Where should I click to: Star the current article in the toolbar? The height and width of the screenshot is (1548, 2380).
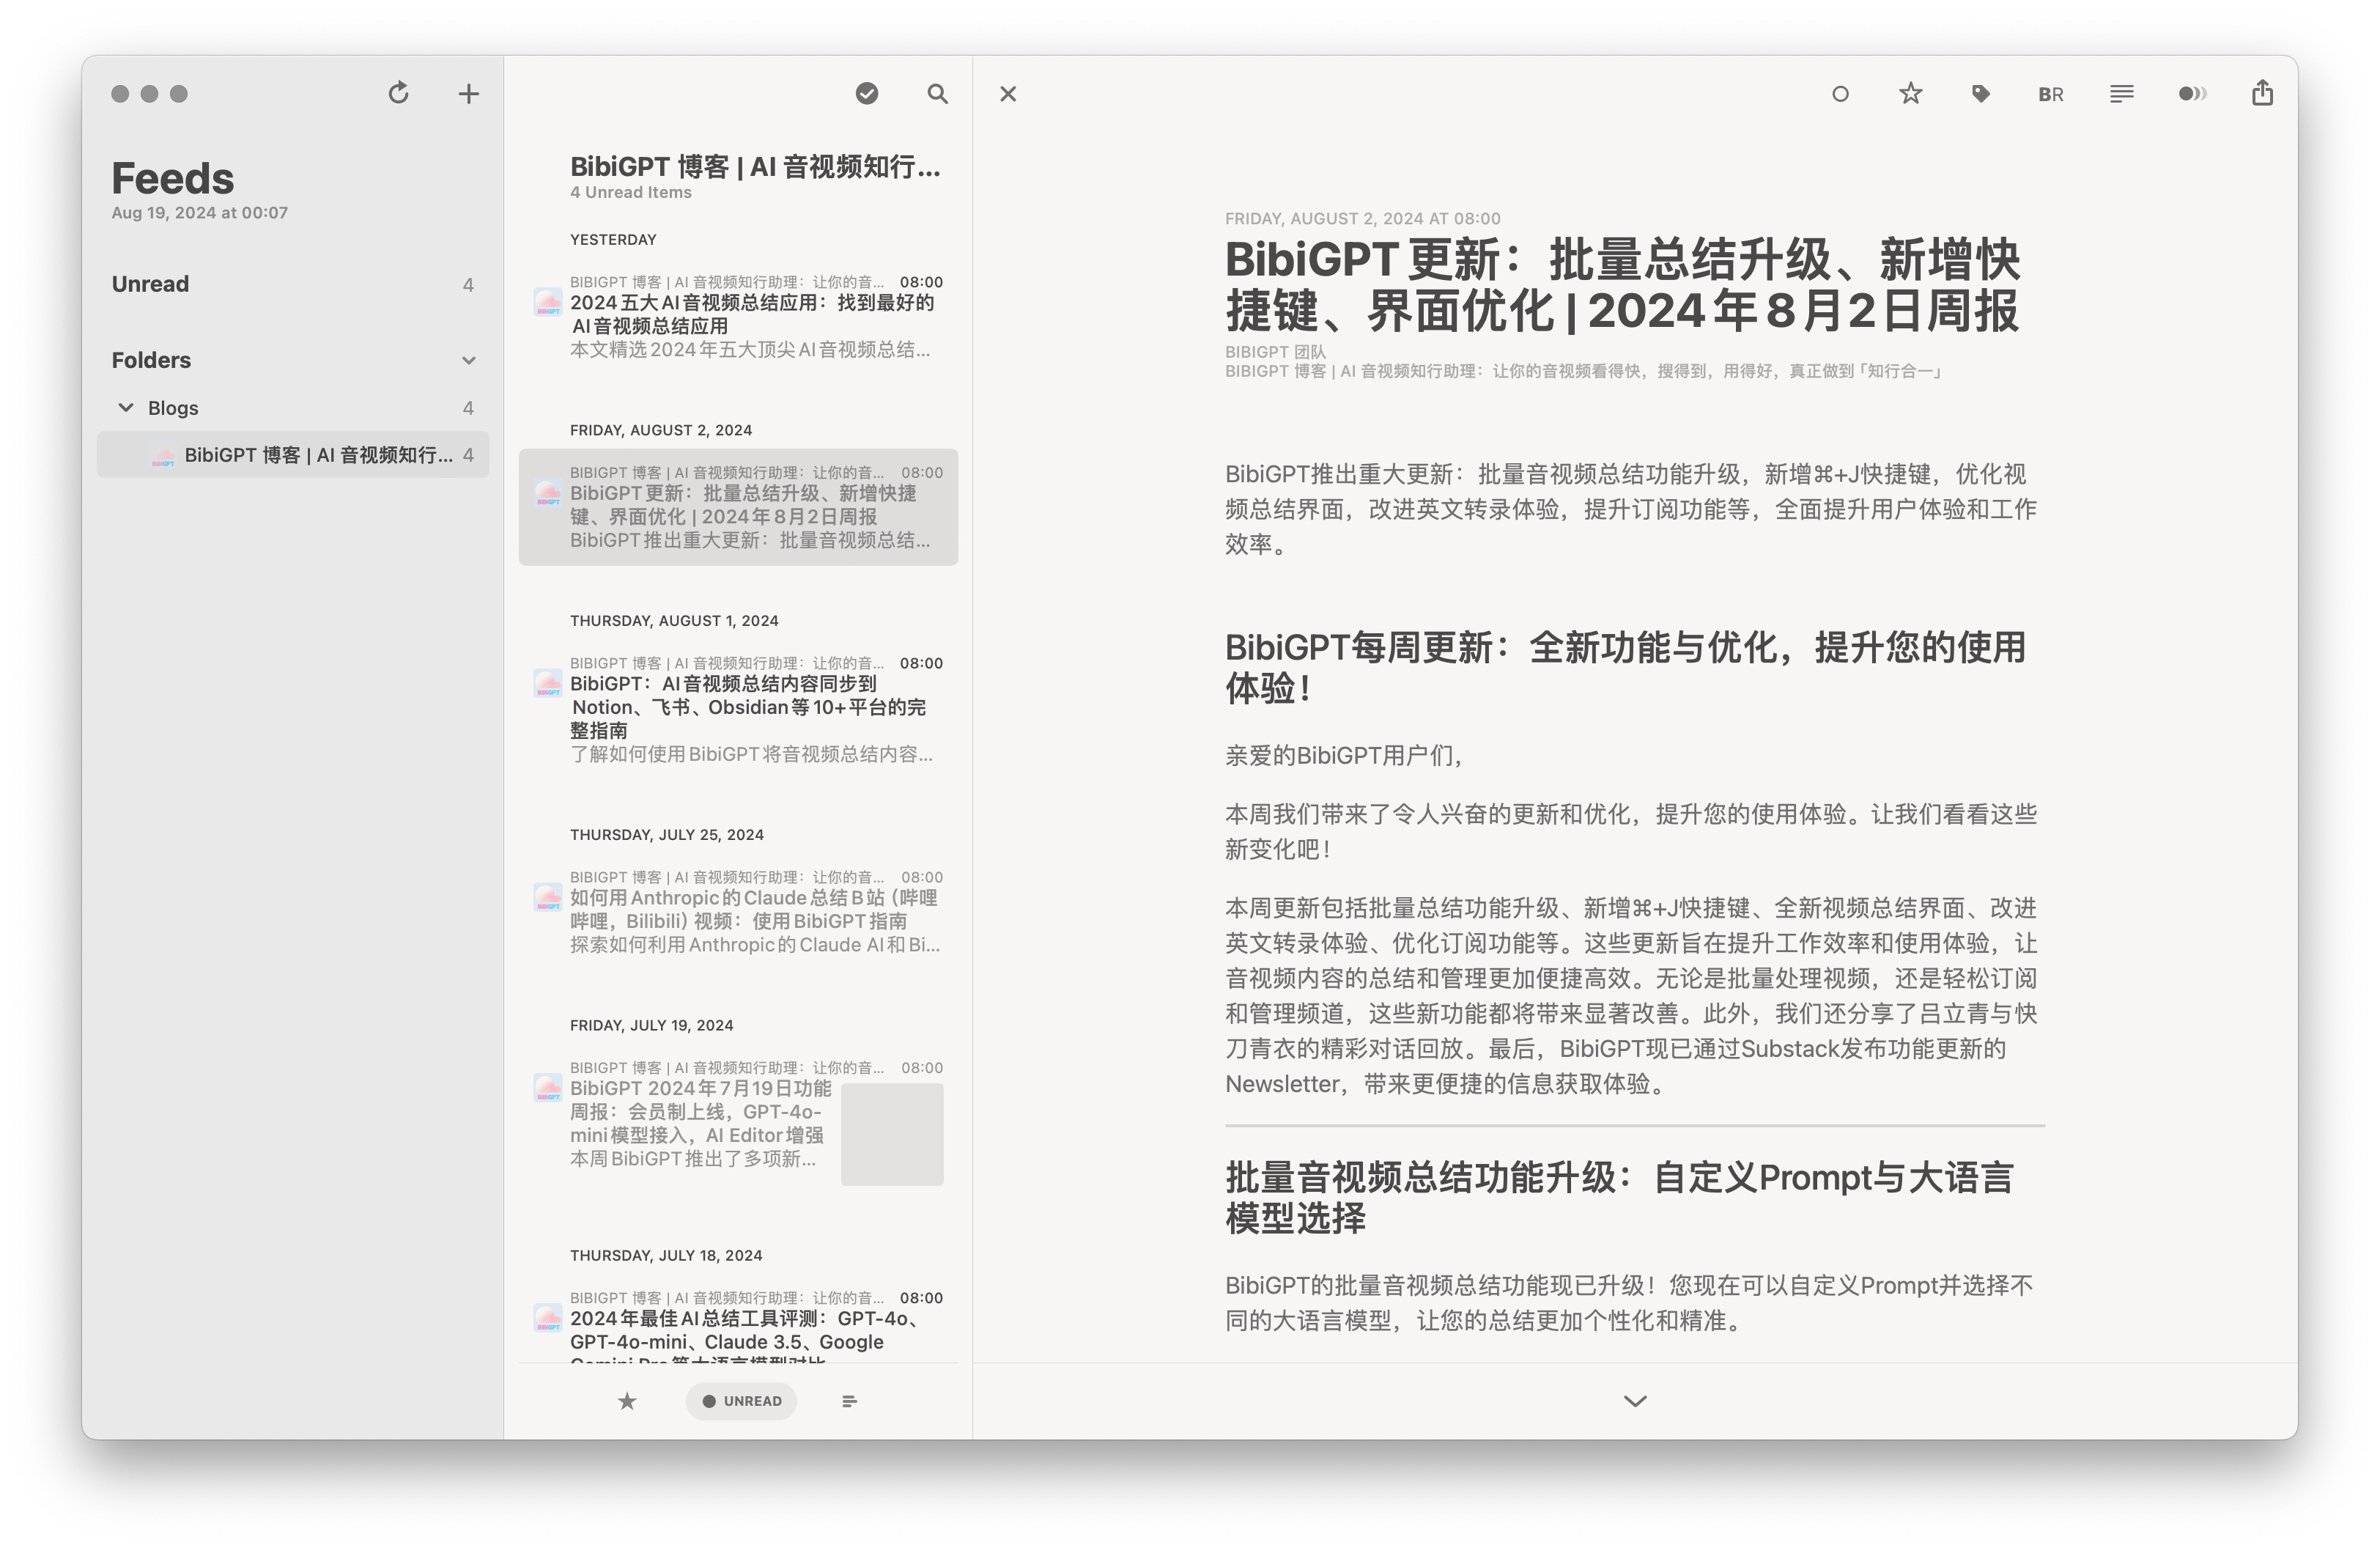[1910, 94]
